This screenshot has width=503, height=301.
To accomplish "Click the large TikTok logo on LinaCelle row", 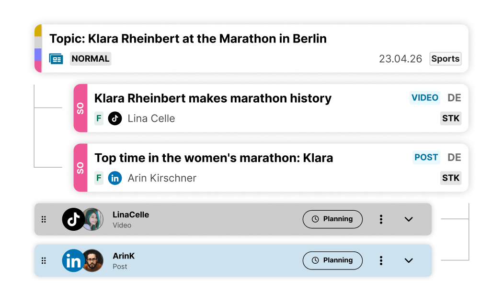I will [73, 219].
